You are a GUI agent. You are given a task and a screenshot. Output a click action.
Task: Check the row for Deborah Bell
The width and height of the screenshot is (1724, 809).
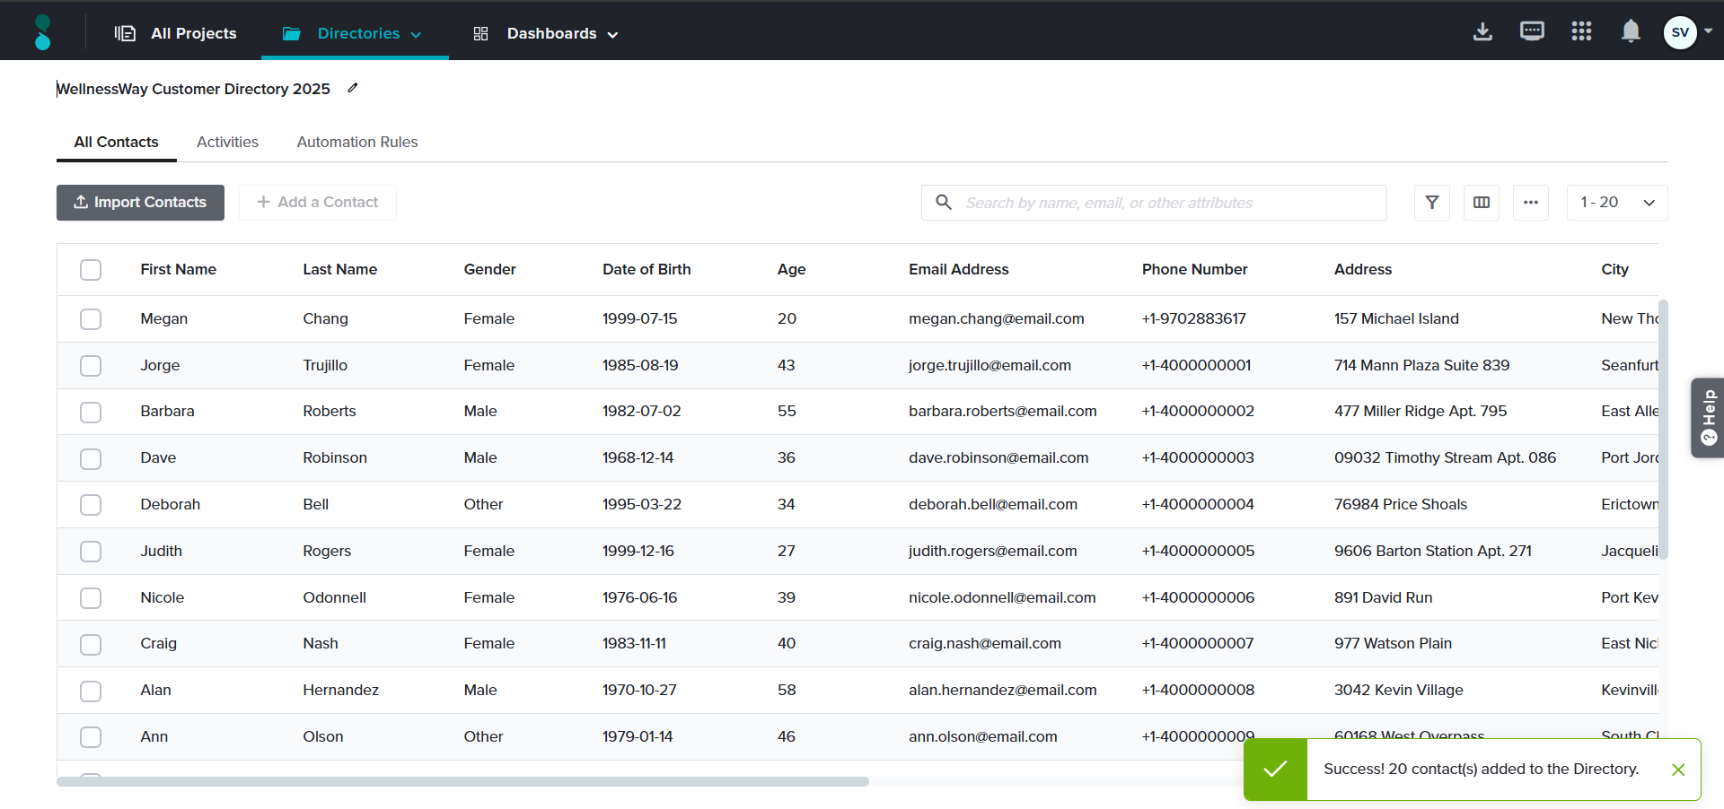coord(91,505)
